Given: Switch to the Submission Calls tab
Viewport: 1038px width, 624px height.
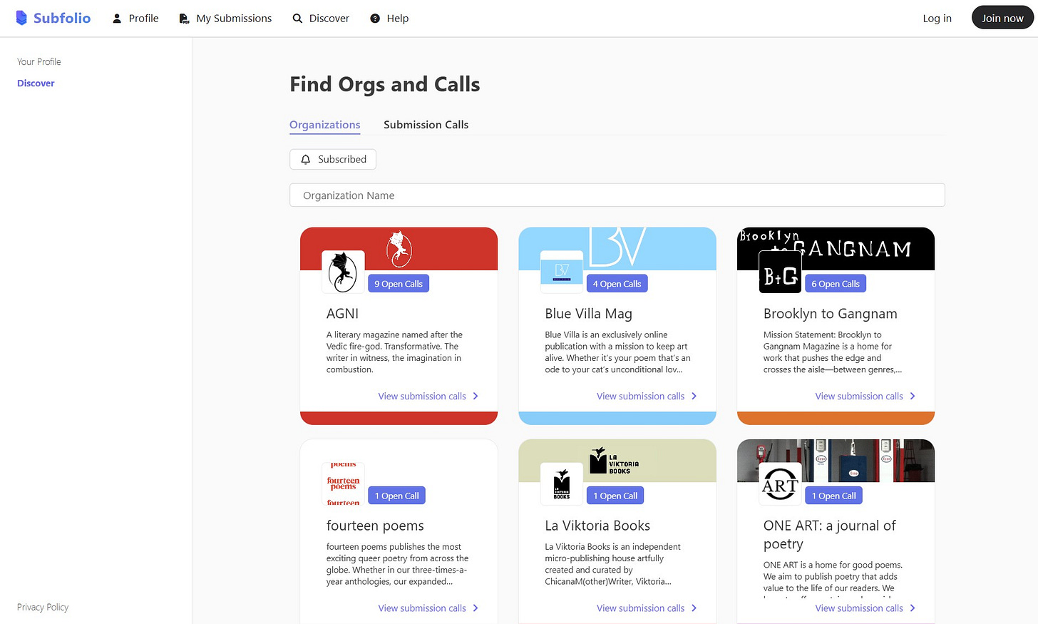Looking at the screenshot, I should pos(426,125).
